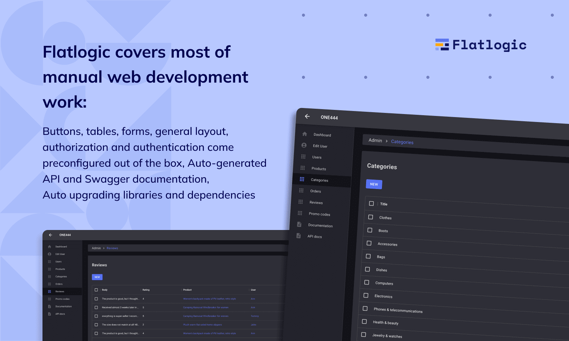569x341 pixels.
Task: Click the Orders grid icon
Action: [x=301, y=191]
